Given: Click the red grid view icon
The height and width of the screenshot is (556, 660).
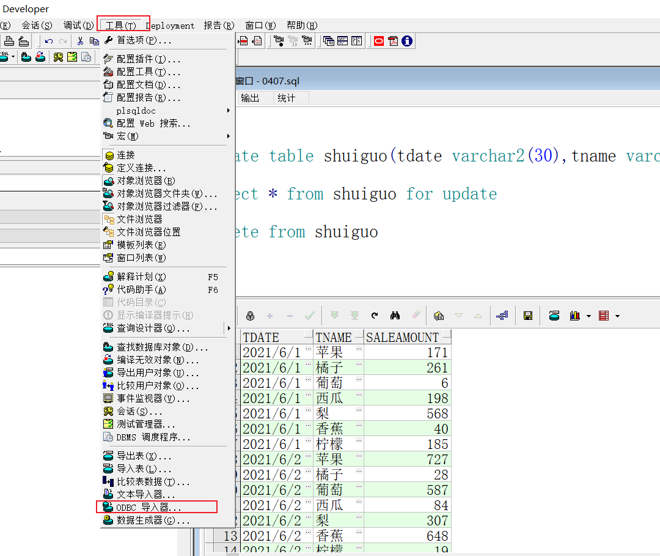Looking at the screenshot, I should click(604, 316).
